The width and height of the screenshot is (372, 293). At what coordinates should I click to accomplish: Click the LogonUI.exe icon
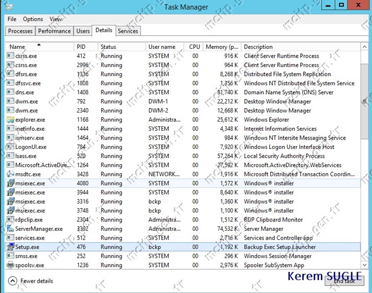[10, 146]
